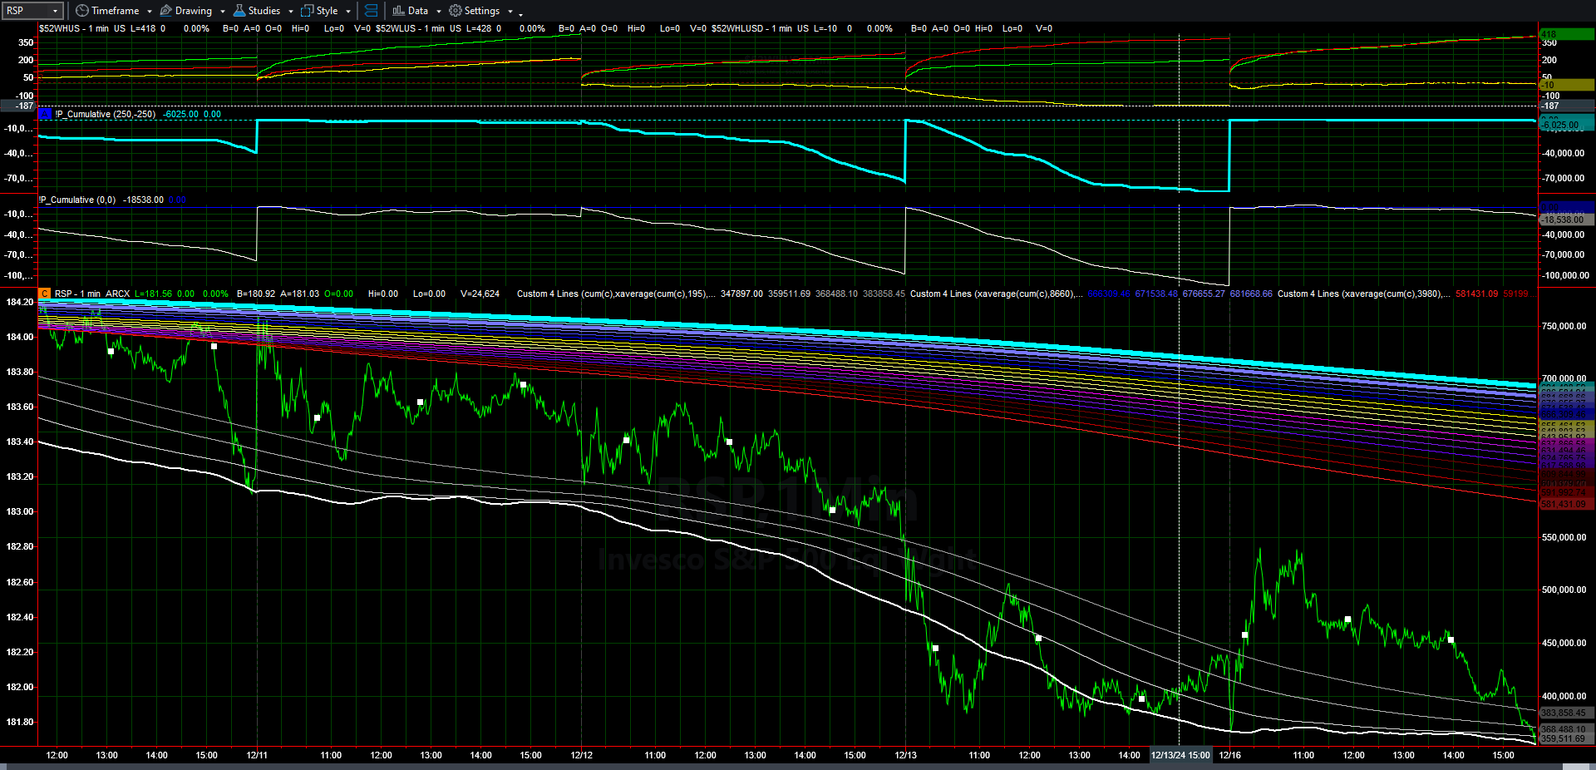Expand the Timeframe dropdown arrow
The height and width of the screenshot is (770, 1596).
click(x=150, y=12)
